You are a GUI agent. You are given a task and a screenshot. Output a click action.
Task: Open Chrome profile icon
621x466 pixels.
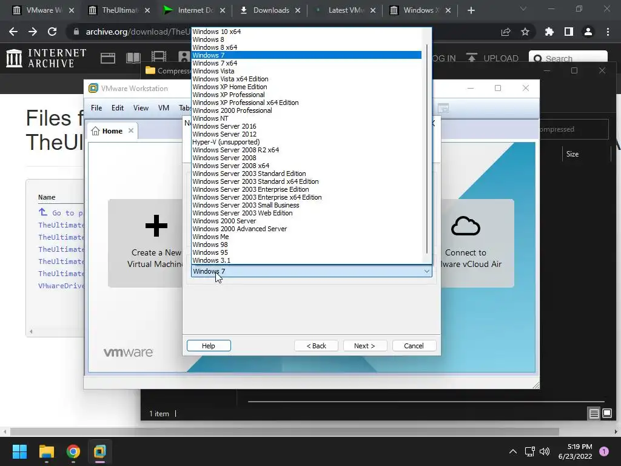tap(588, 32)
